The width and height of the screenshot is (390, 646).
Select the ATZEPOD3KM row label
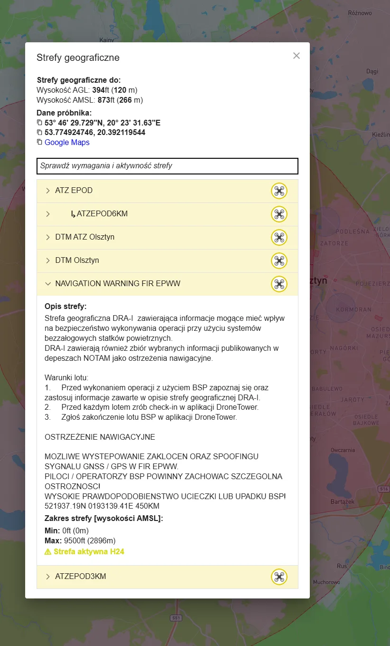pyautogui.click(x=81, y=577)
